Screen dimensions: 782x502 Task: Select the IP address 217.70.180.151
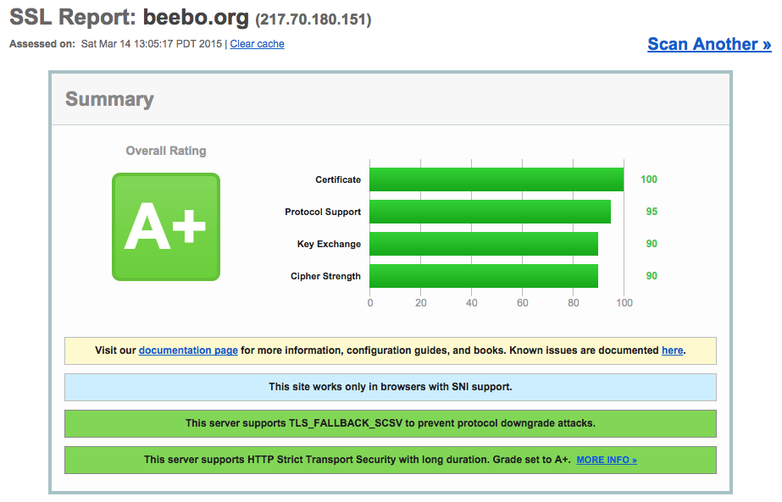pyautogui.click(x=313, y=19)
